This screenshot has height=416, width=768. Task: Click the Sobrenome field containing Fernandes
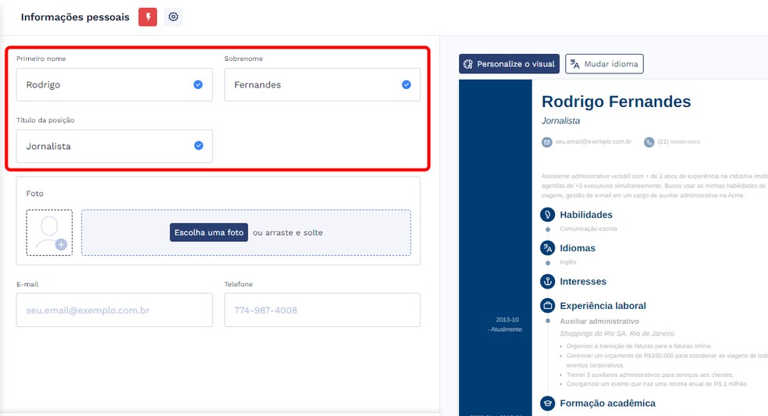(x=322, y=85)
